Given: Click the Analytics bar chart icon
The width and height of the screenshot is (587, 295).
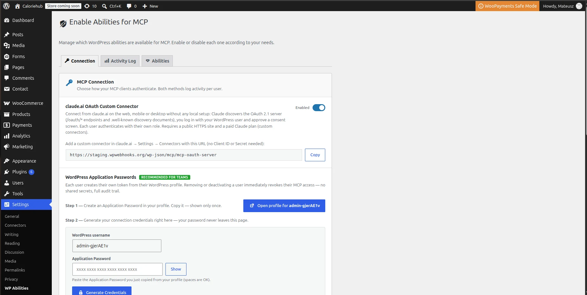Looking at the screenshot, I should [7, 136].
